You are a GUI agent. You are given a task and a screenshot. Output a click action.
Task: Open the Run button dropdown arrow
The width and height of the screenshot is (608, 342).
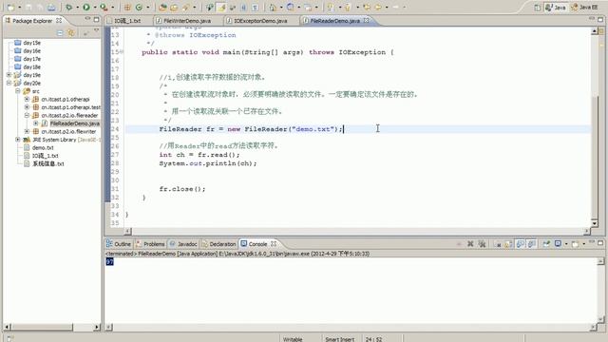click(94, 8)
